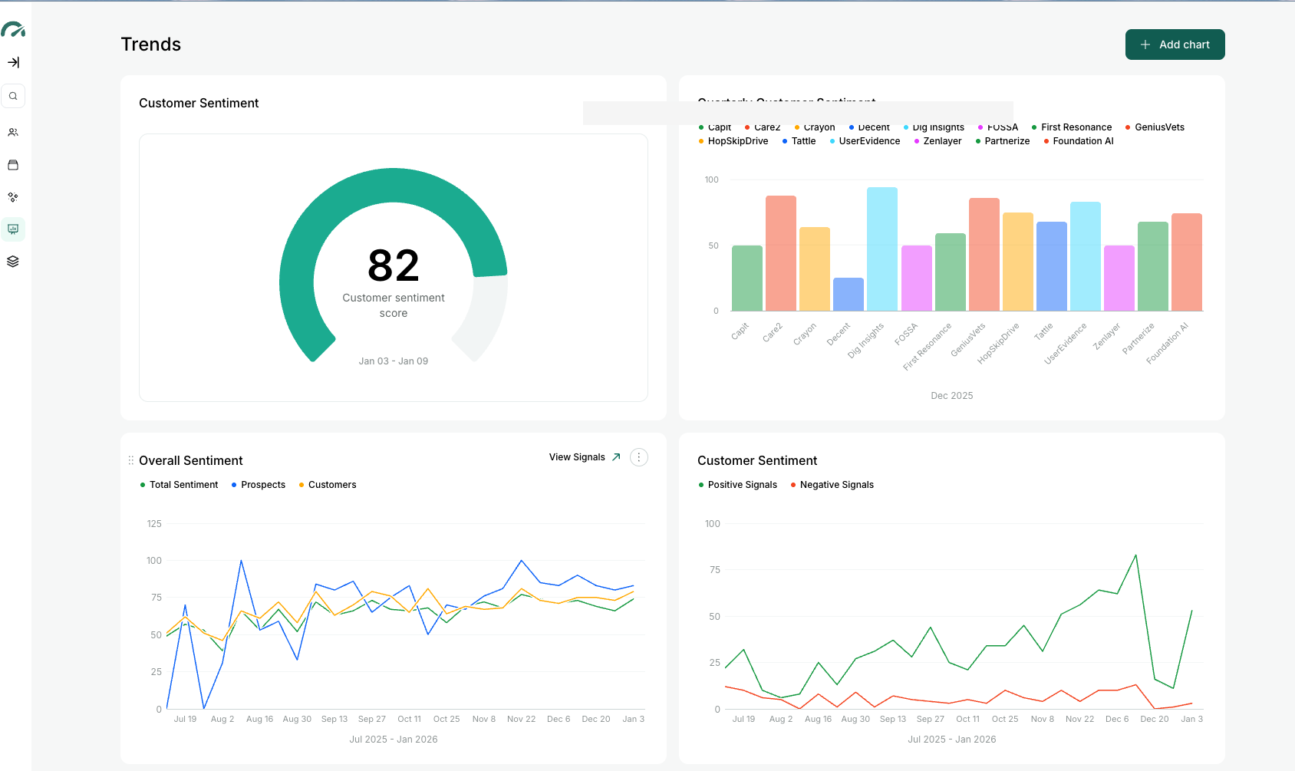Viewport: 1295px width, 771px height.
Task: Click the Add chart button
Action: click(x=1175, y=44)
